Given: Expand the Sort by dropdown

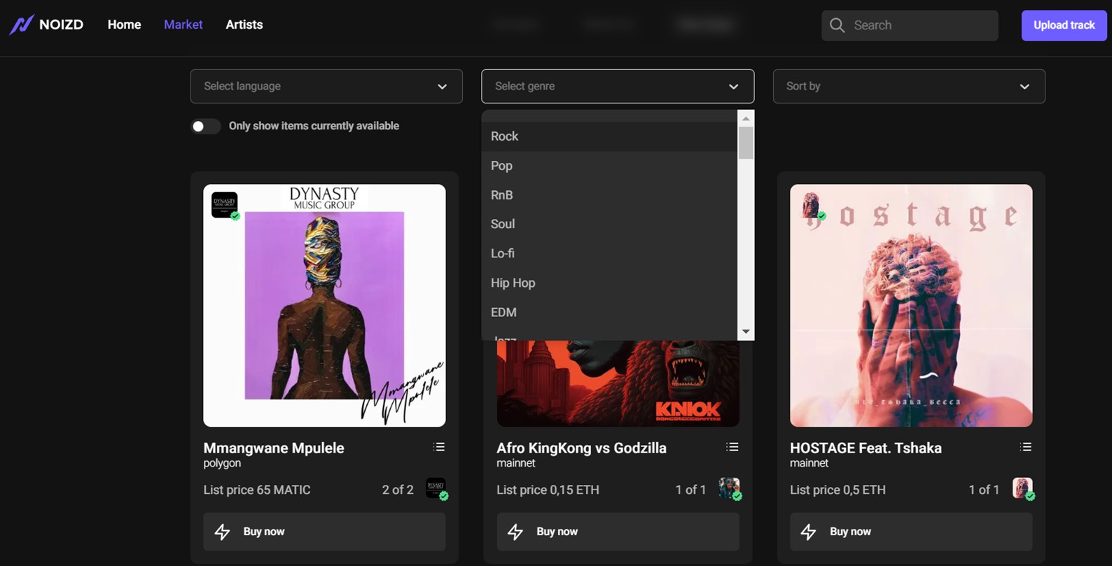Looking at the screenshot, I should point(908,86).
